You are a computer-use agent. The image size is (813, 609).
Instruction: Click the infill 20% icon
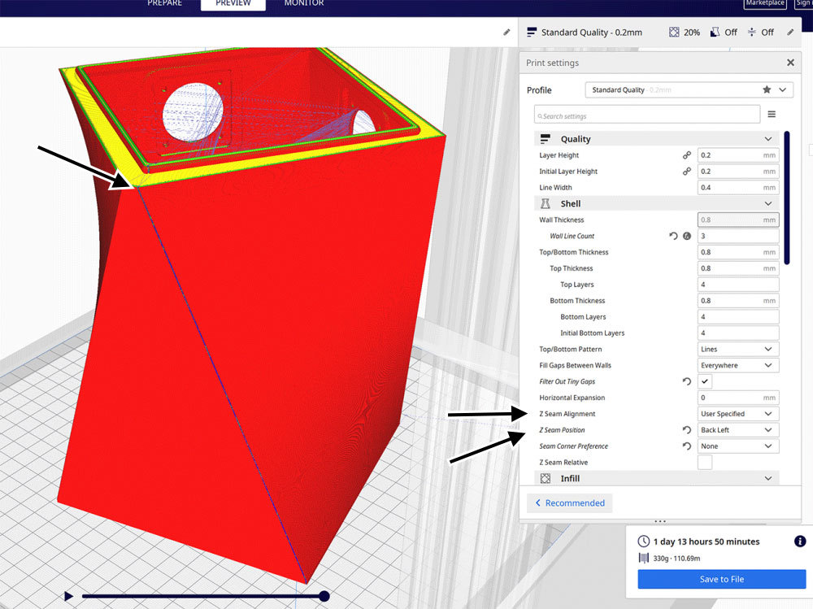pos(673,33)
